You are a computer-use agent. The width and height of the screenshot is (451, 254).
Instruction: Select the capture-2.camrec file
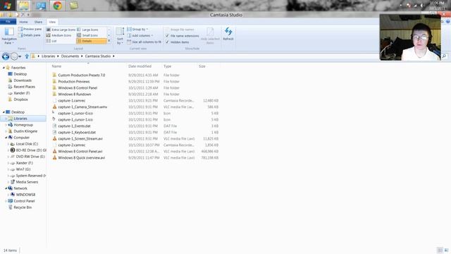(x=72, y=145)
